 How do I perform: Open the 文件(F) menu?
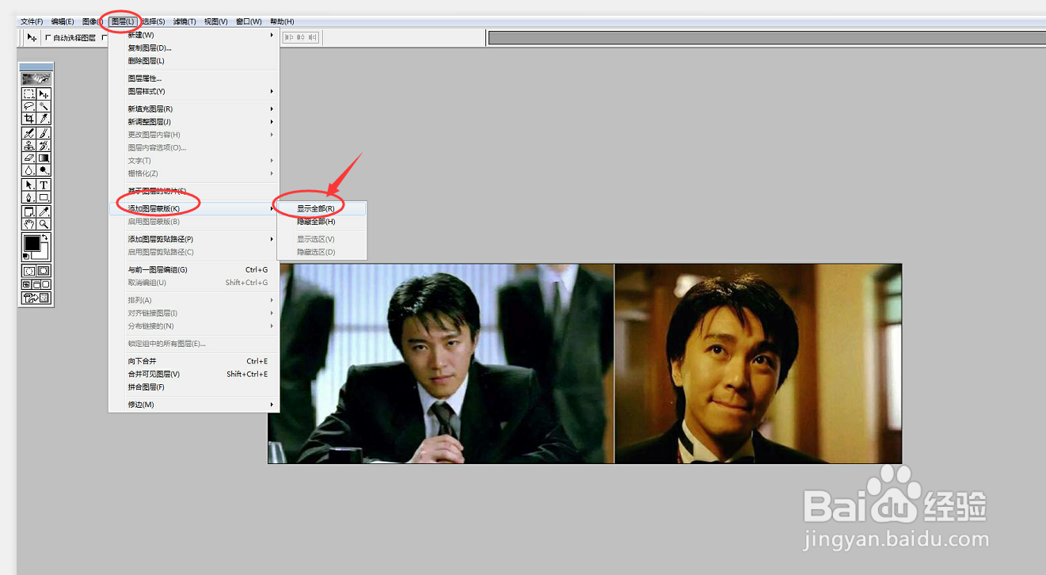32,21
